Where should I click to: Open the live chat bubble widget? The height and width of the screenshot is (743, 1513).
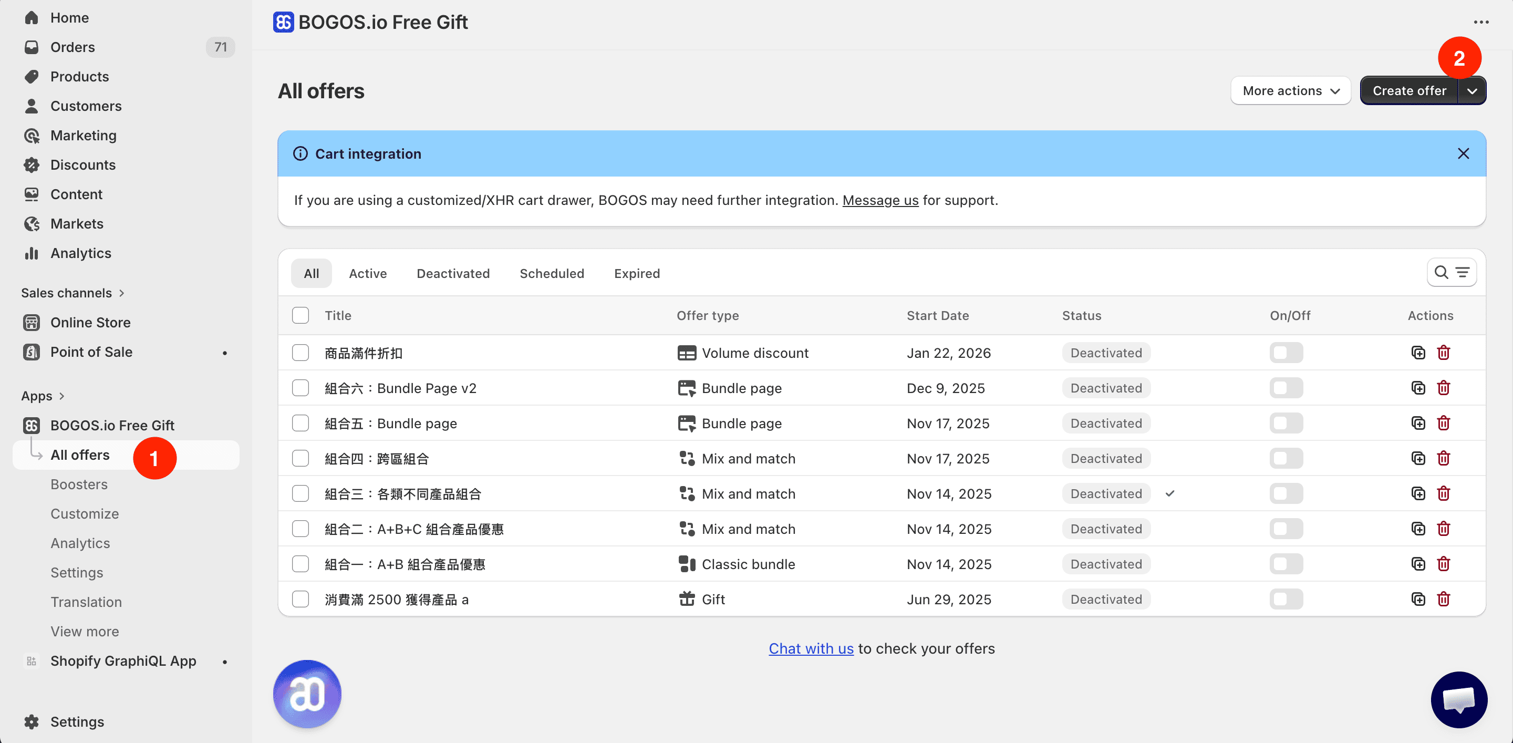coord(1458,699)
